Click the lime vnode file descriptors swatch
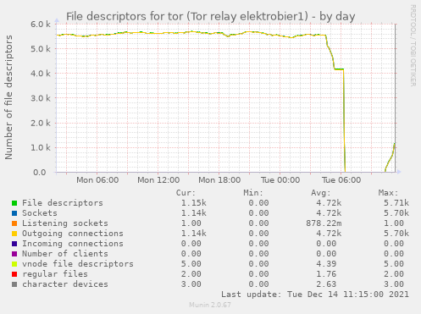Viewport: 421px width, 314px height. [x=14, y=264]
